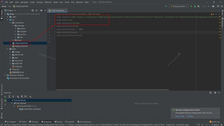Add service with plus icon

[x=30, y=97]
